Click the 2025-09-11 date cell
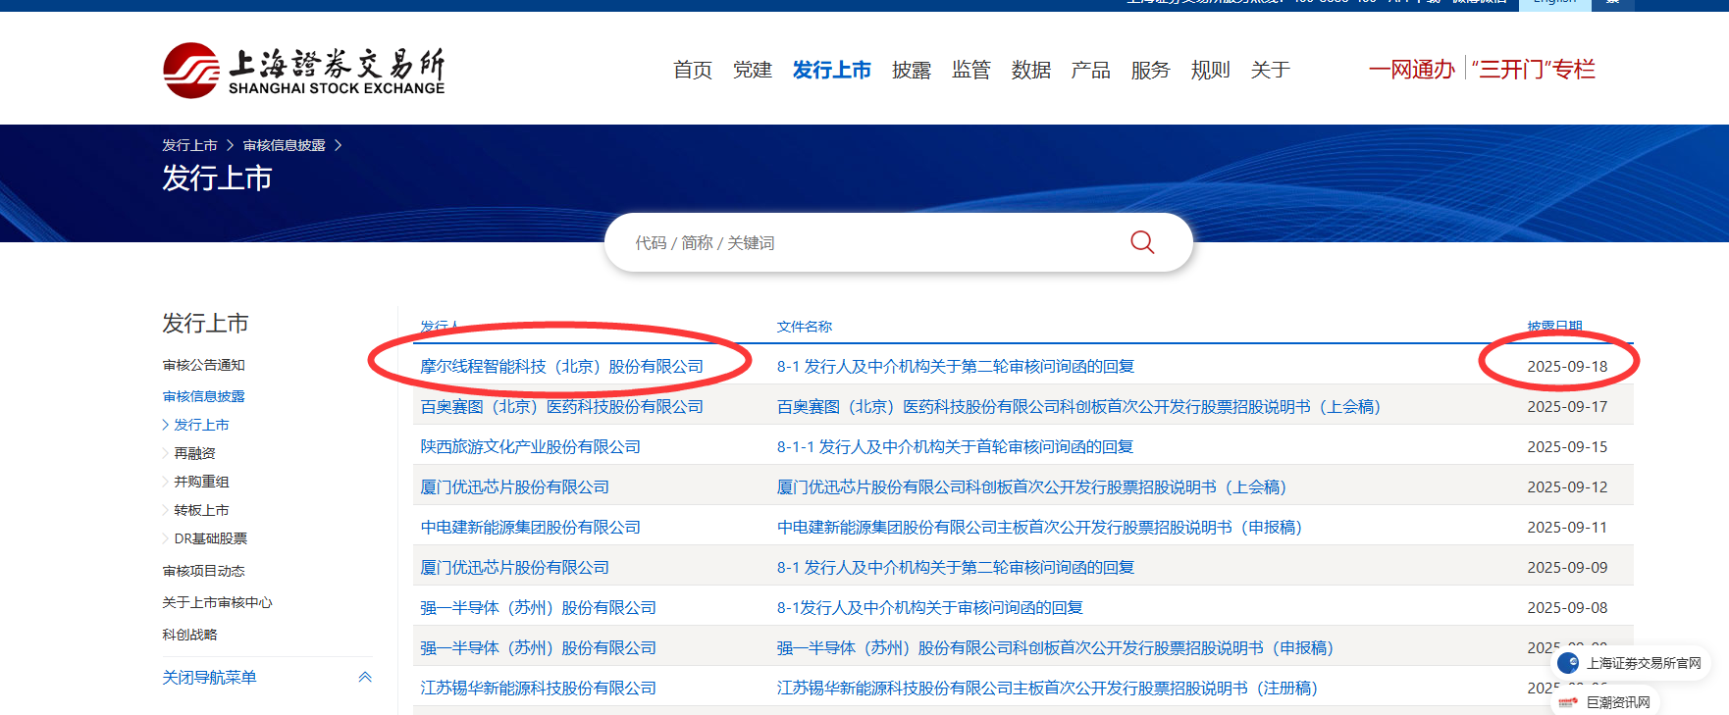 [1567, 527]
